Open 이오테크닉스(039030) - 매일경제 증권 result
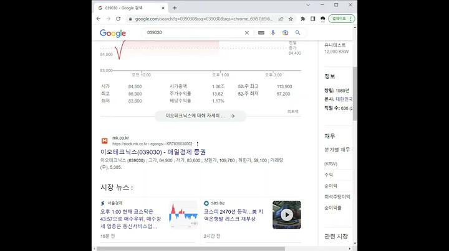Screen dimensions: 449x251 click(153, 152)
